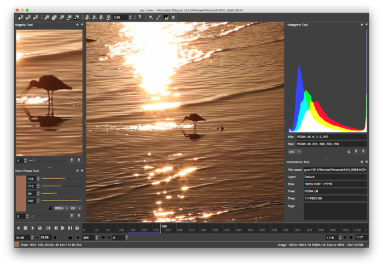Click the current frame field showing 306
Viewport: 383px width, 268px height.
click(89, 237)
